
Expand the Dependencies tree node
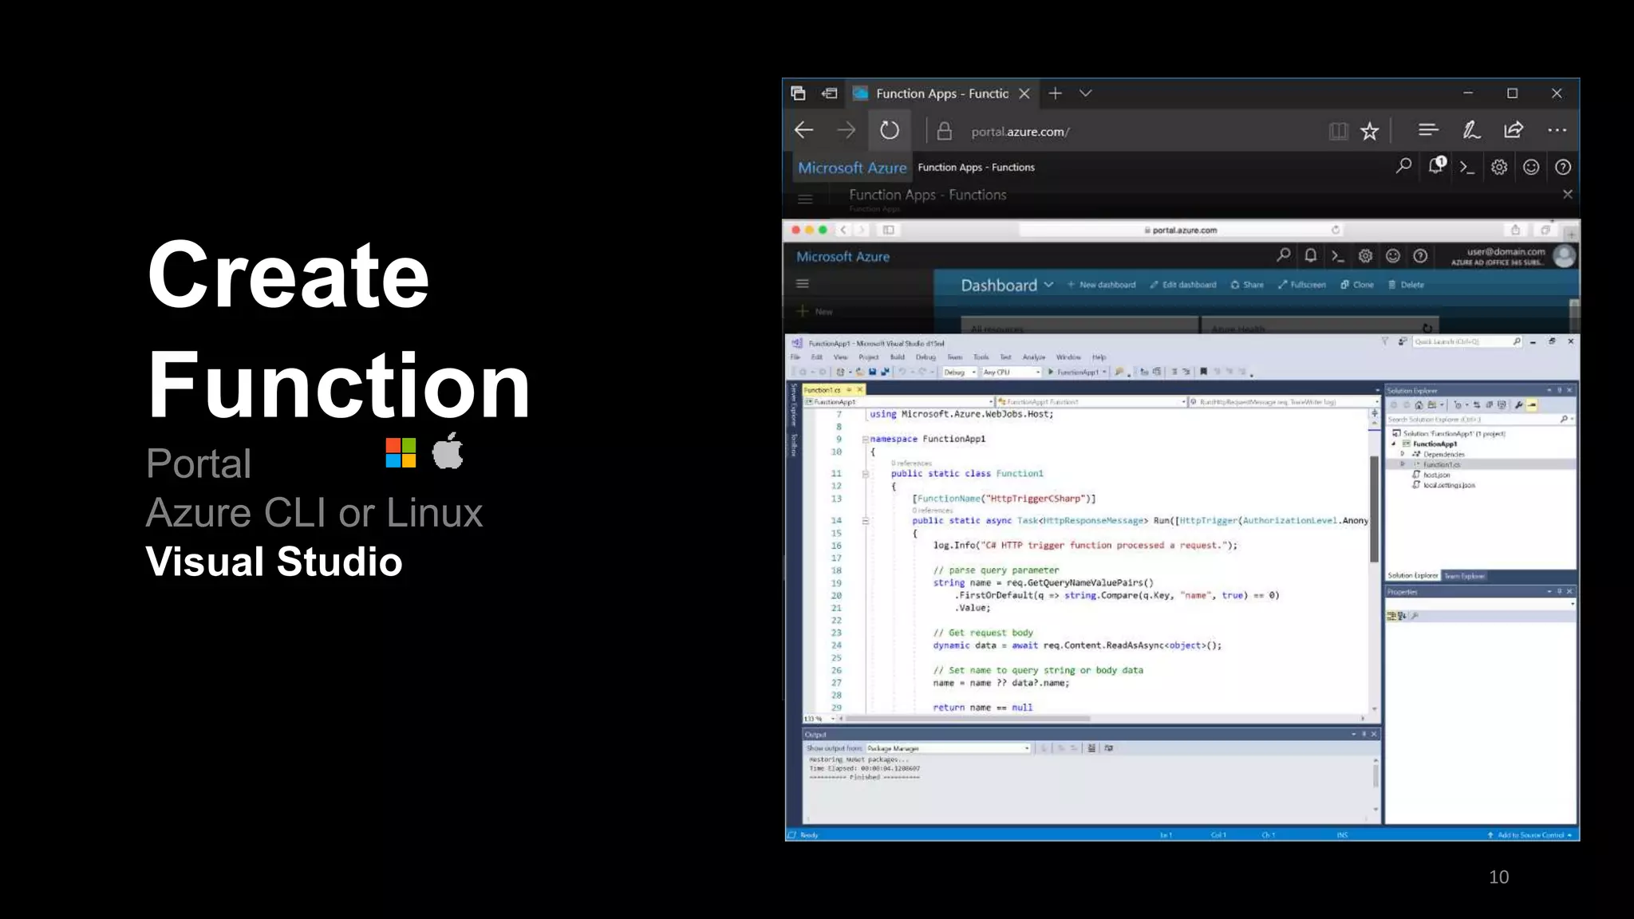[x=1402, y=454]
